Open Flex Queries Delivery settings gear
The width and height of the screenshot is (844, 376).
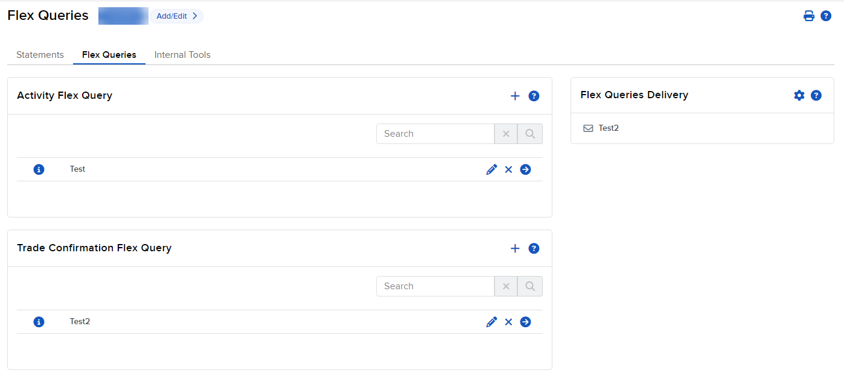[799, 95]
